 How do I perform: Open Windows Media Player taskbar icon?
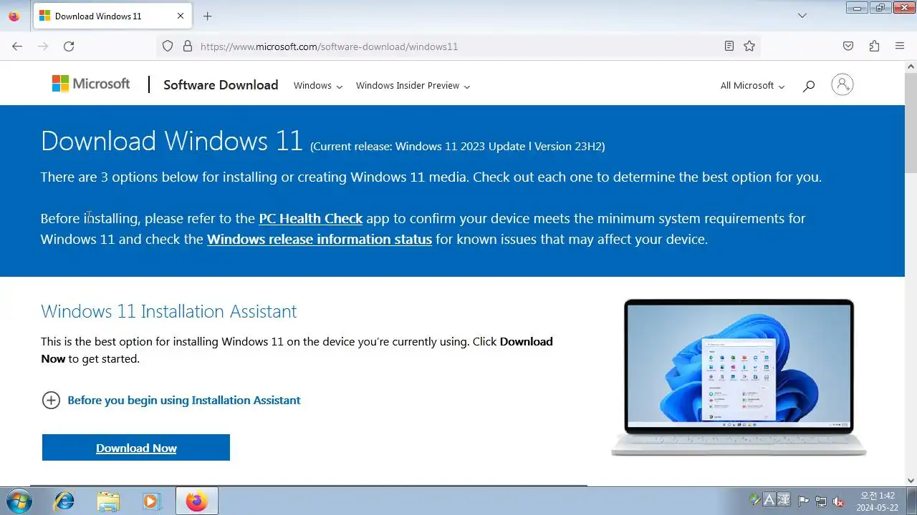coord(151,501)
